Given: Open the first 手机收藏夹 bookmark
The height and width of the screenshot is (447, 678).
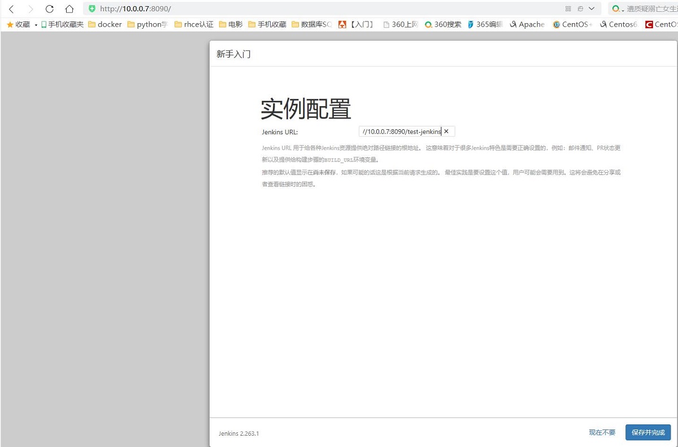Looking at the screenshot, I should pos(62,24).
